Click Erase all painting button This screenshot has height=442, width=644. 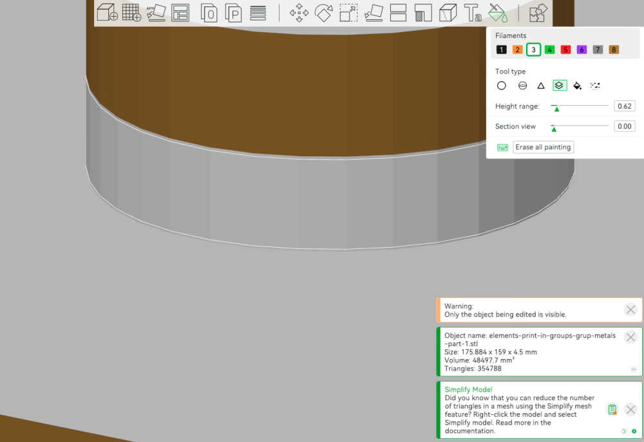543,147
